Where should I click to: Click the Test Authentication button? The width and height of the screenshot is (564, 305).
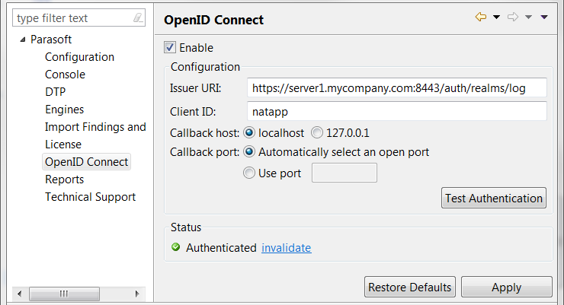point(494,198)
